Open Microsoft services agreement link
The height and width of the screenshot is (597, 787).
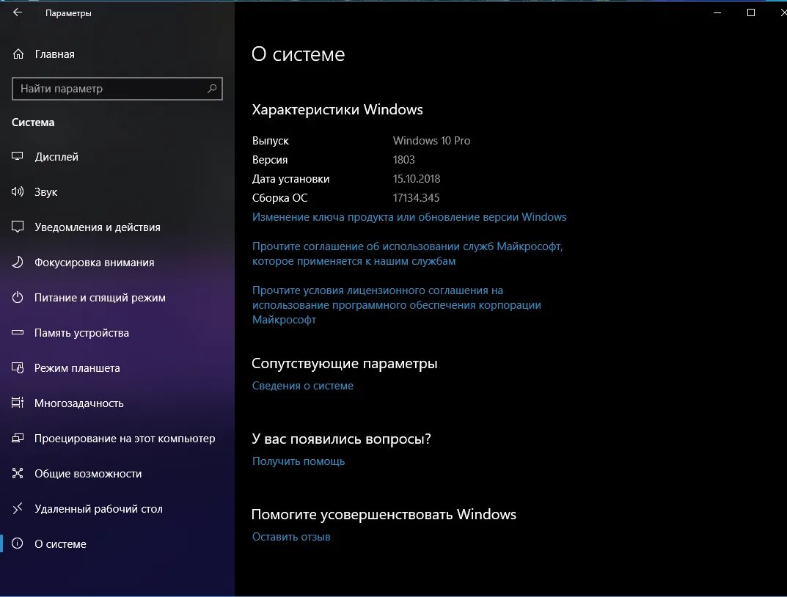point(408,253)
